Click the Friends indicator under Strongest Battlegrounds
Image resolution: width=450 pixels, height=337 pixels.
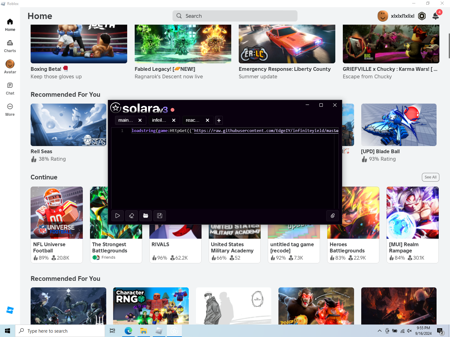104,257
